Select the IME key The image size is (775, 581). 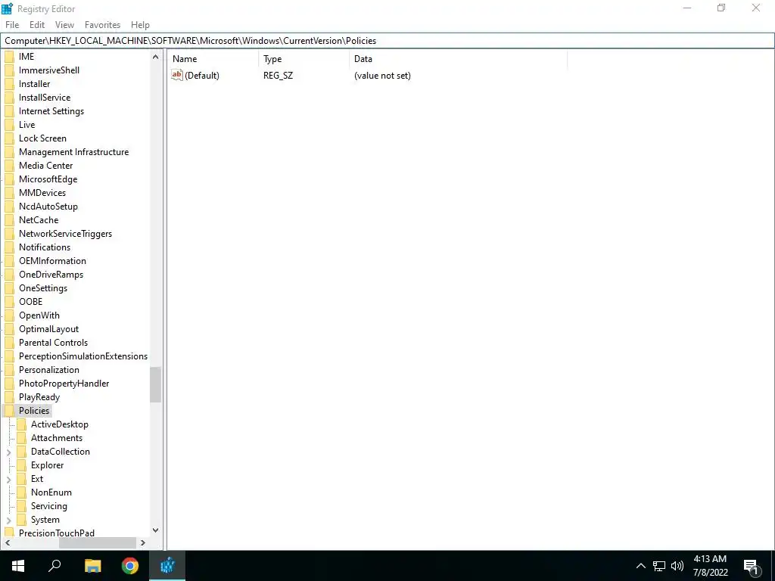26,56
